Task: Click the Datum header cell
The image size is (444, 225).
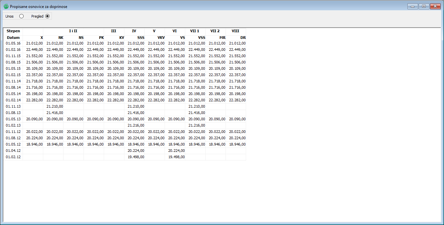Action: click(x=13, y=38)
